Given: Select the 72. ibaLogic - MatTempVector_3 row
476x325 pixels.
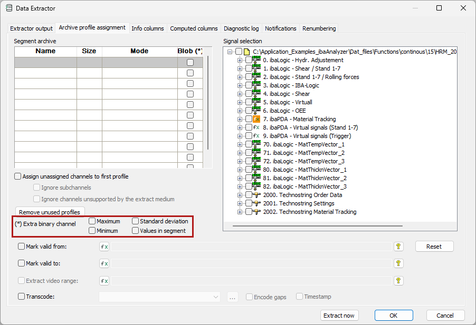Looking at the screenshot, I should click(304, 161).
